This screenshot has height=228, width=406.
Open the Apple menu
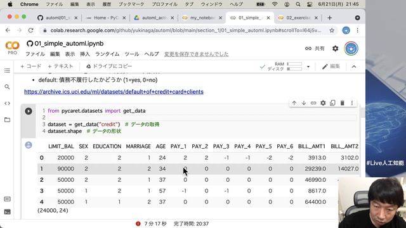[10, 4]
